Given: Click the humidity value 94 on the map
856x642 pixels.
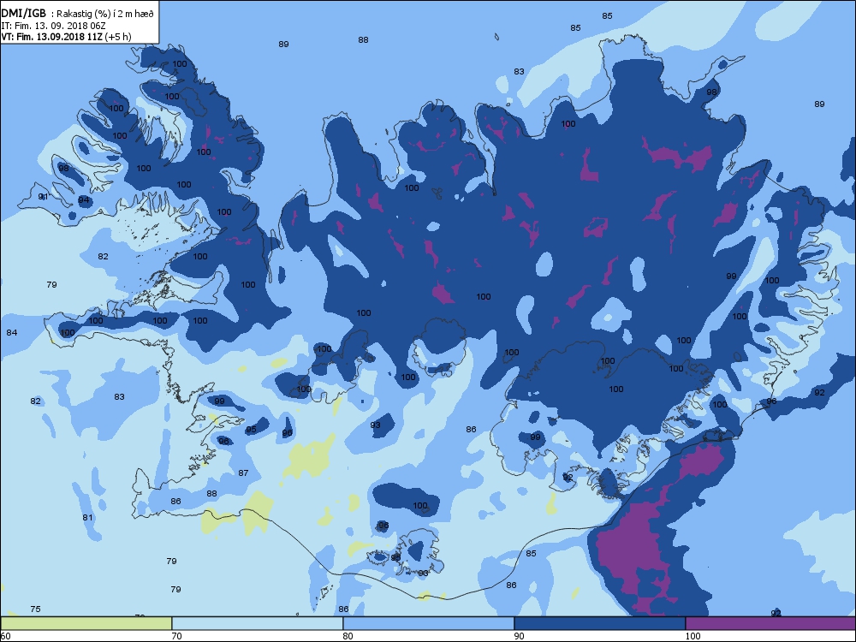Looking at the screenshot, I should pyautogui.click(x=84, y=199).
